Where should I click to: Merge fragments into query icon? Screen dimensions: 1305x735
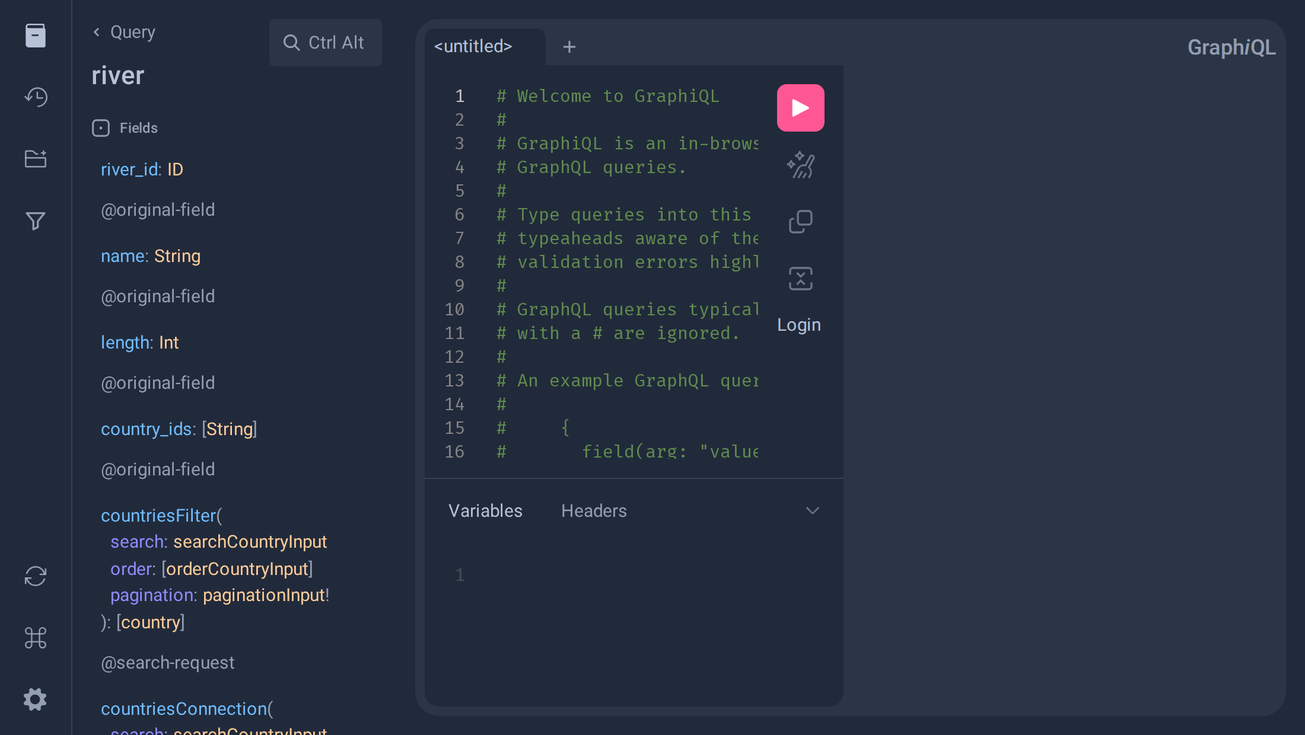tap(801, 279)
